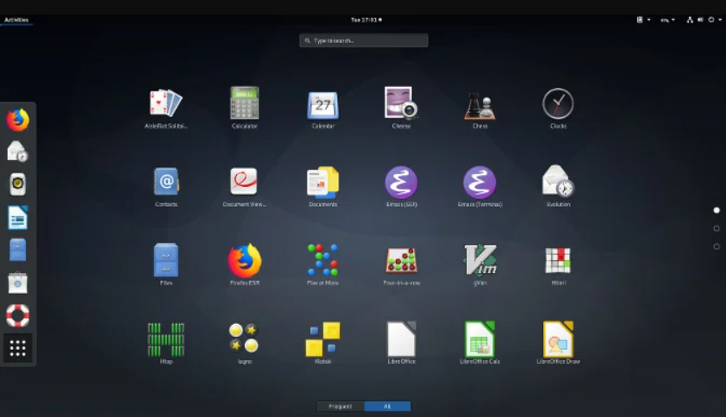Switch to the Frequent tab
The width and height of the screenshot is (726, 417).
341,407
